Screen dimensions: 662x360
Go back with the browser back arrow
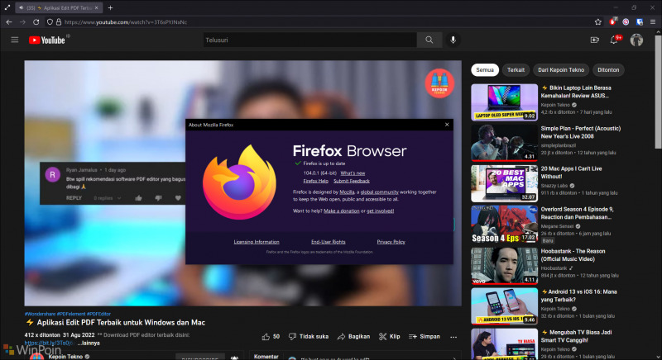(x=9, y=22)
